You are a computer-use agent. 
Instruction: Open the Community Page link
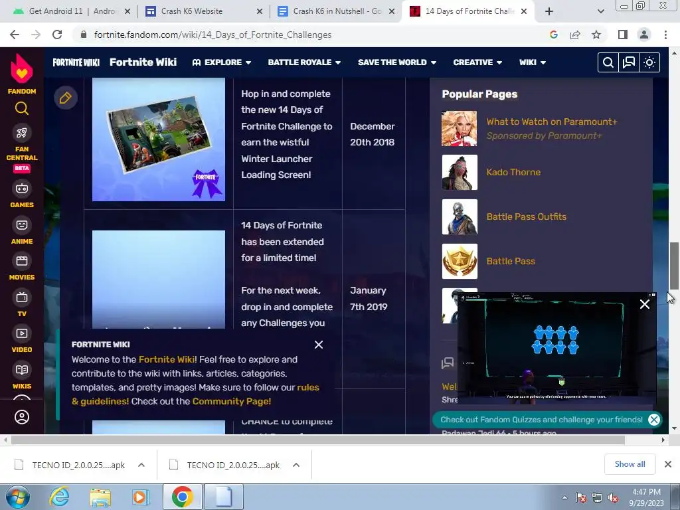pos(232,402)
